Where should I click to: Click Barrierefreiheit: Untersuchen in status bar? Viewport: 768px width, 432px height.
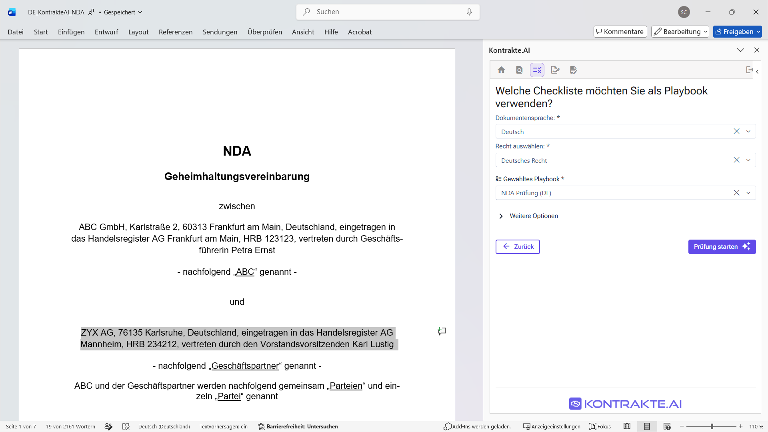(298, 426)
